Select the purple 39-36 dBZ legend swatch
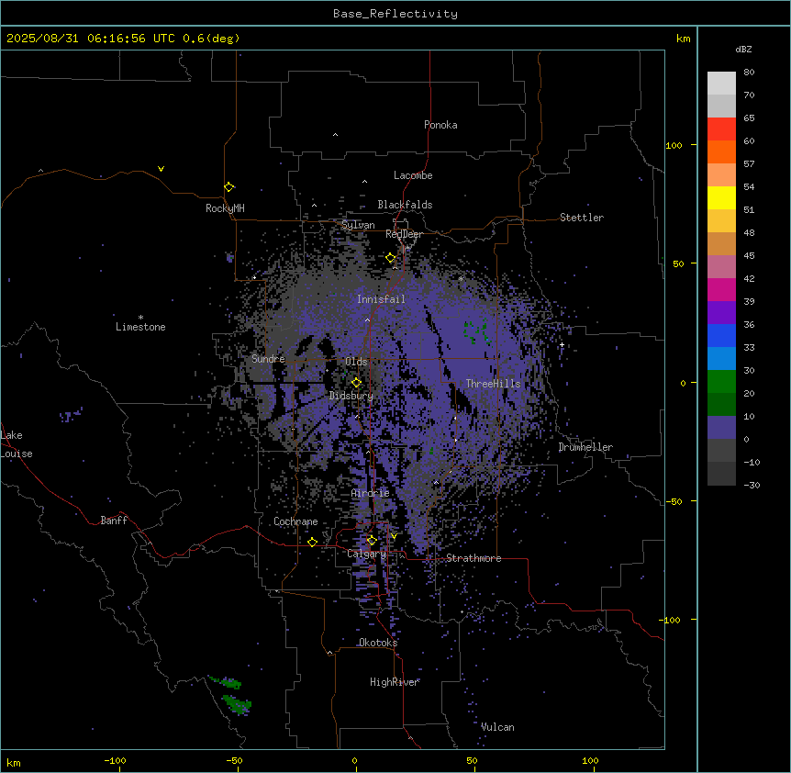The height and width of the screenshot is (773, 791). pos(721,313)
